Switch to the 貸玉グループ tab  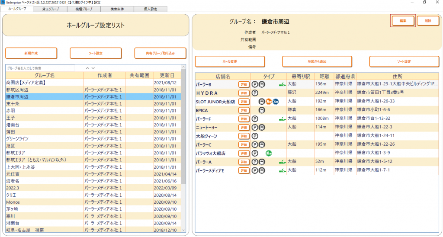tap(51, 9)
